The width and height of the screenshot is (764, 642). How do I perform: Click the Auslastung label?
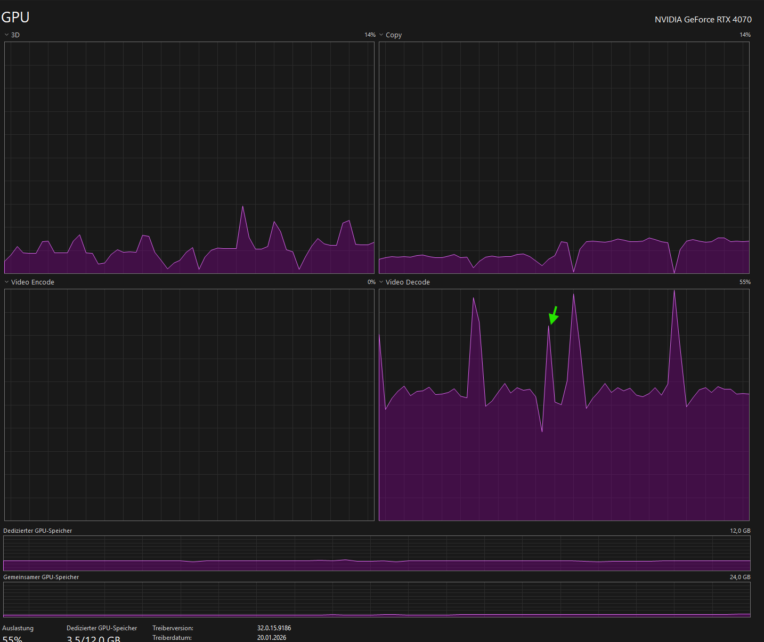[18, 628]
